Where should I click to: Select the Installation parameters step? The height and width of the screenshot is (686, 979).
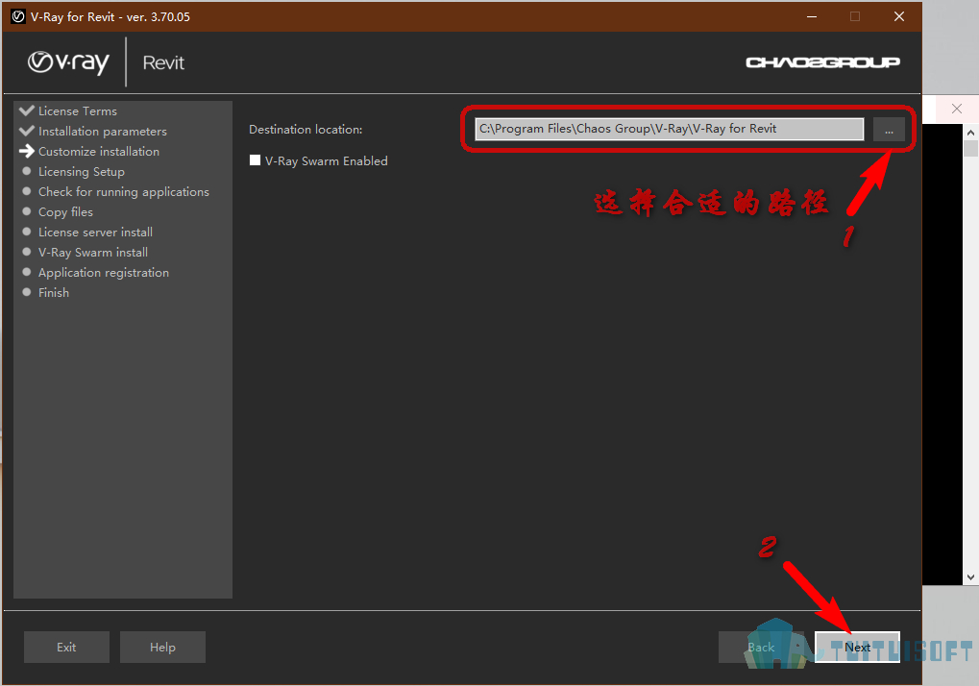(103, 131)
